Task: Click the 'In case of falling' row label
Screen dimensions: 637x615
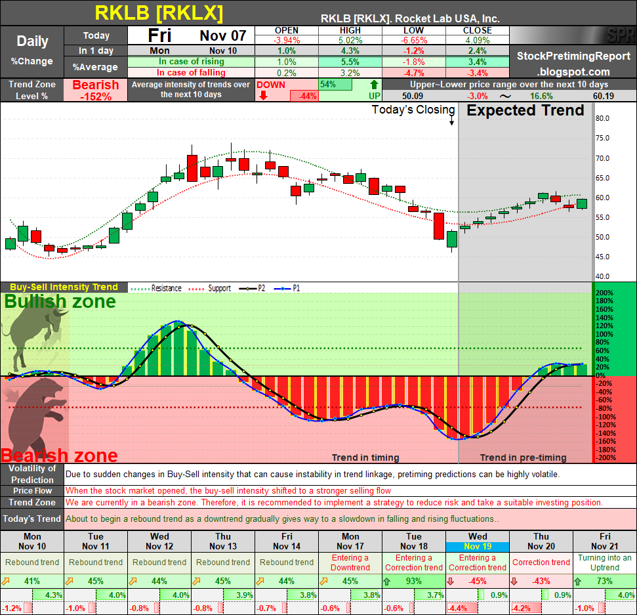Action: coord(192,73)
